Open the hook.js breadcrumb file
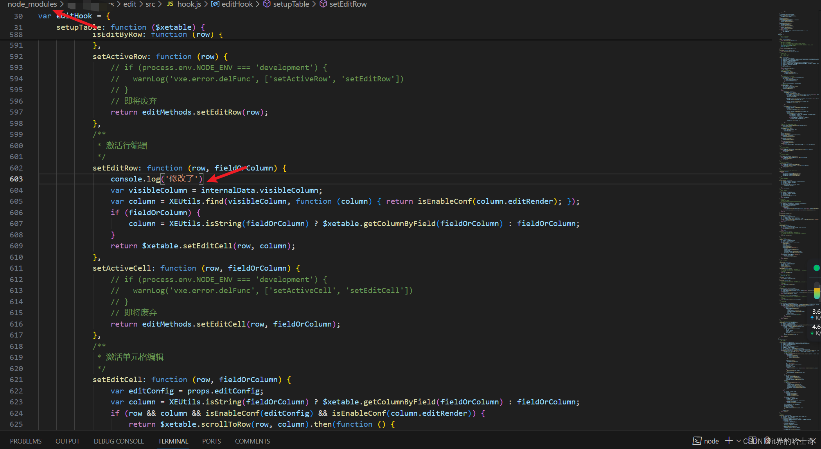This screenshot has height=449, width=821. pyautogui.click(x=189, y=4)
